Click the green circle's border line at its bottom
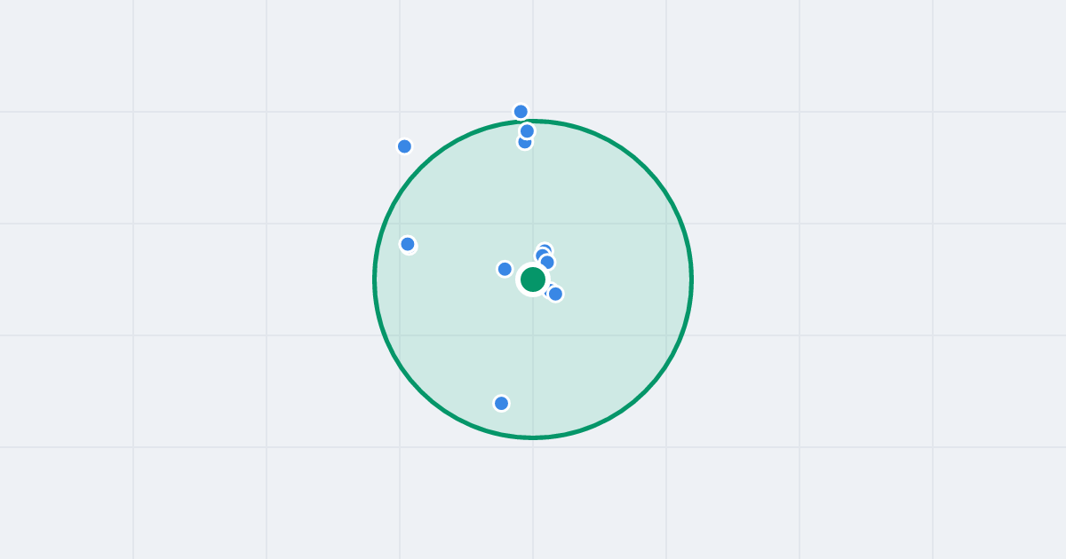Viewport: 1066px width, 559px height. (x=533, y=437)
